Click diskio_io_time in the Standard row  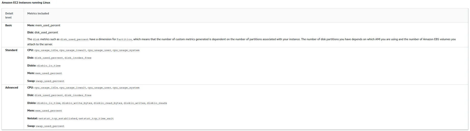point(49,66)
